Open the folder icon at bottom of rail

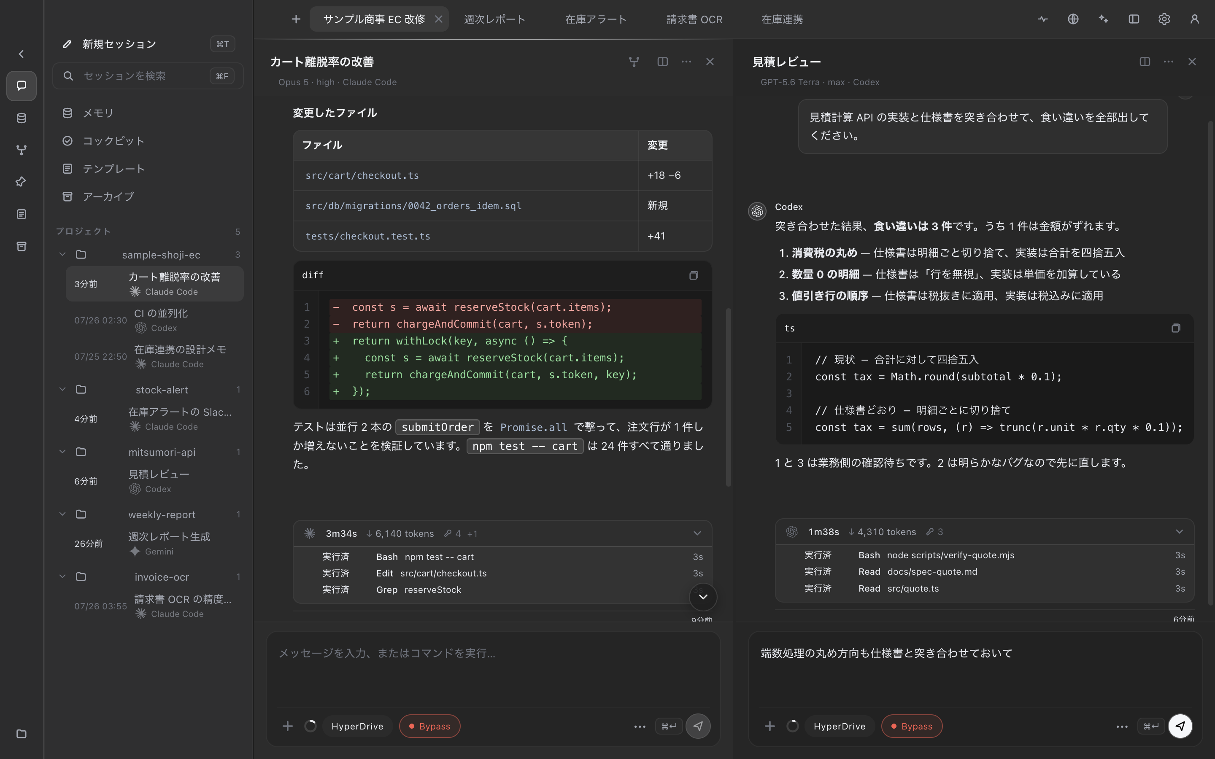[21, 734]
